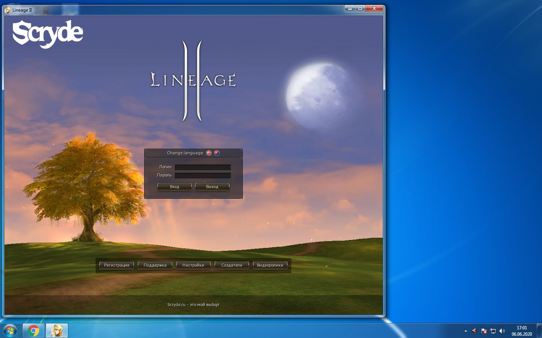This screenshot has height=338, width=542.
Task: Open the Видеоролики videos section
Action: coord(270,265)
